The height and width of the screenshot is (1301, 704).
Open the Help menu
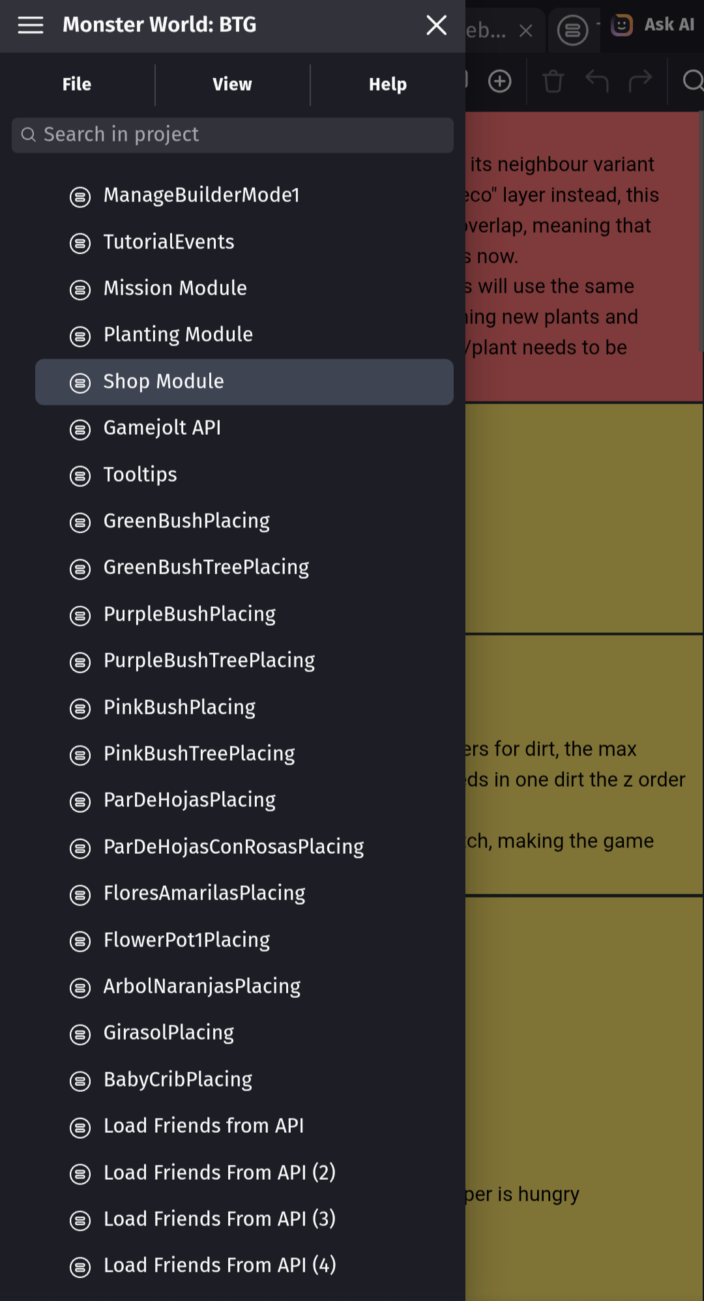pyautogui.click(x=387, y=84)
